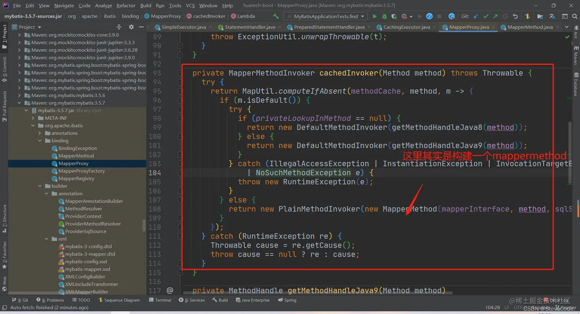Open the Favorites tool window sidebar
This screenshot has height=314, width=580.
coord(4,255)
